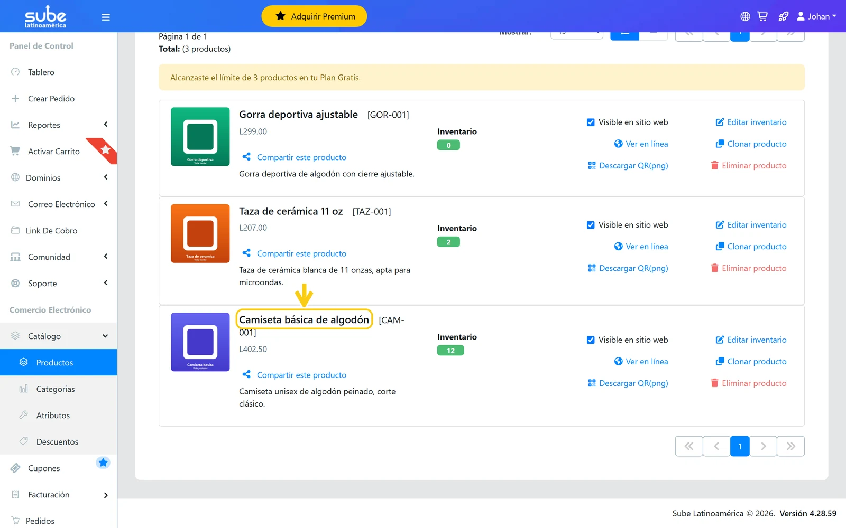Toggle Visible en sitio web for Taza
Image resolution: width=846 pixels, height=528 pixels.
click(x=591, y=225)
